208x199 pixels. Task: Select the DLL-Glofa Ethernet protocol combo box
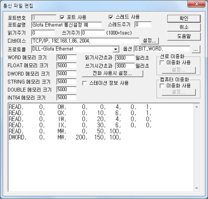[75, 49]
